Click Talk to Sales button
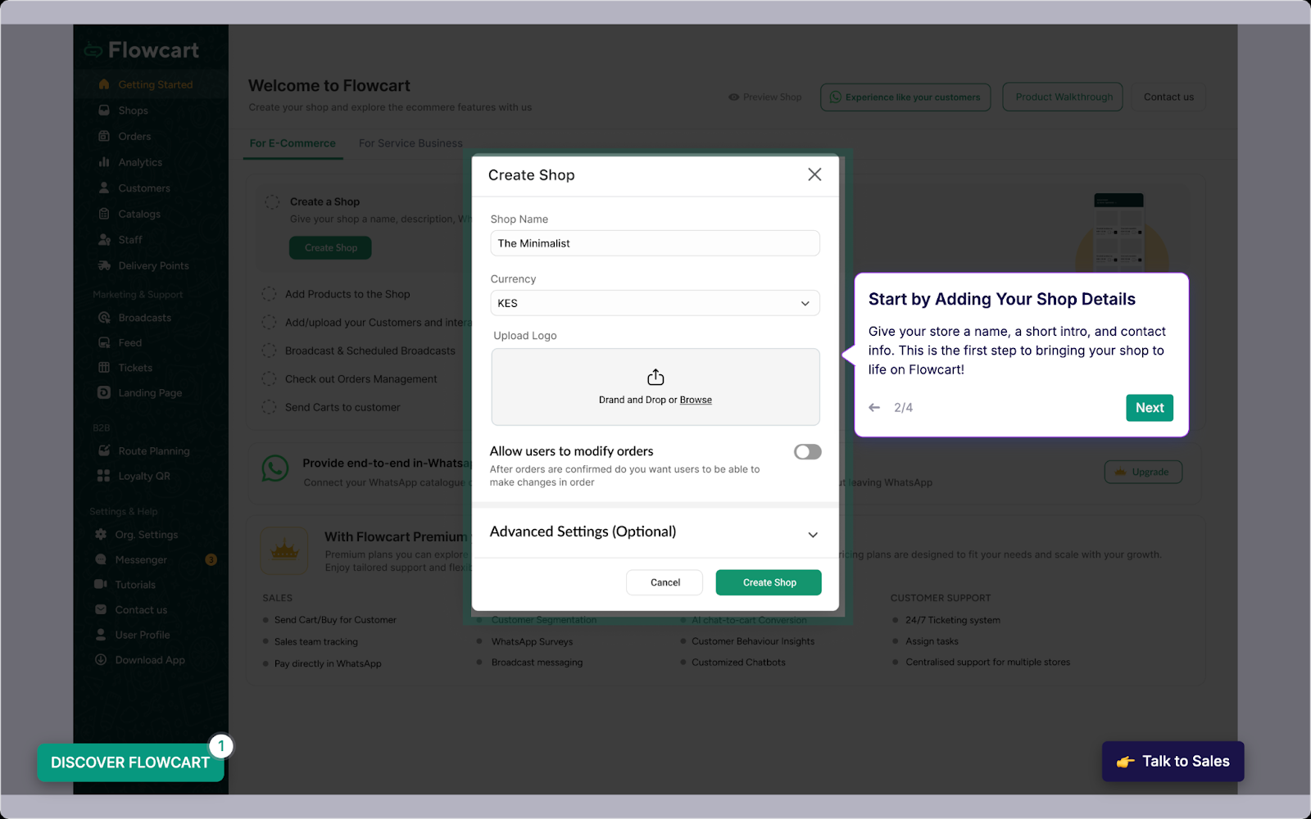Viewport: 1311px width, 819px height. tap(1173, 762)
